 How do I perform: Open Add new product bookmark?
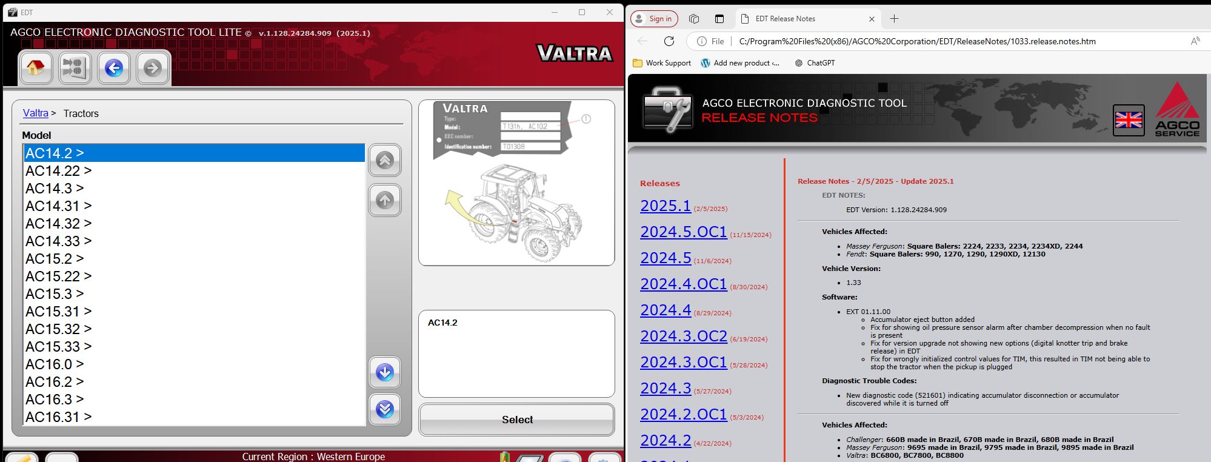740,63
